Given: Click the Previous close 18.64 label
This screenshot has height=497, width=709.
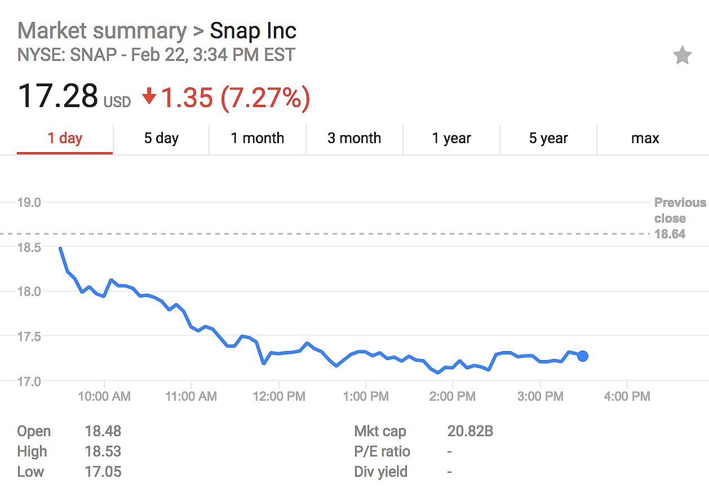Looking at the screenshot, I should 679,218.
